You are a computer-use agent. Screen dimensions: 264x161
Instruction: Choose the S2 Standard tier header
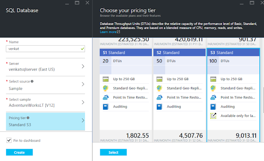pyautogui.click(x=179, y=53)
